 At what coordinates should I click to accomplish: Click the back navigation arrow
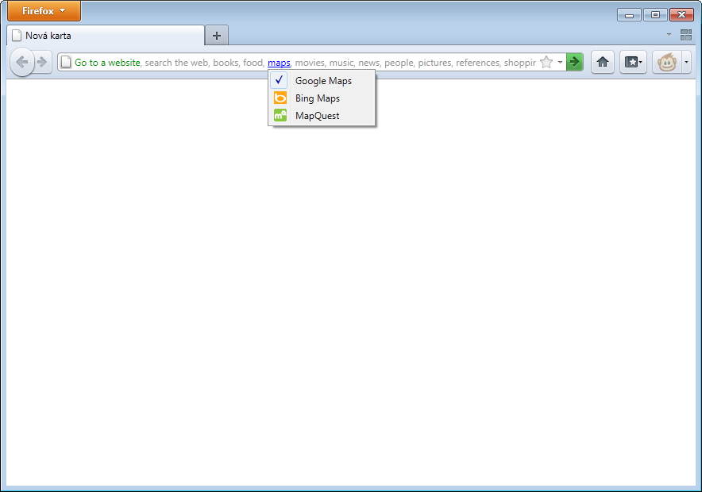21,62
